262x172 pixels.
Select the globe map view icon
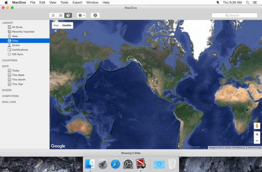point(68,15)
